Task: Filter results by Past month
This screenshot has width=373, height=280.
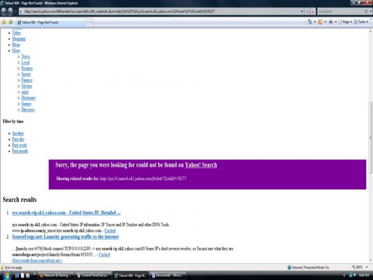Action: coord(20,151)
